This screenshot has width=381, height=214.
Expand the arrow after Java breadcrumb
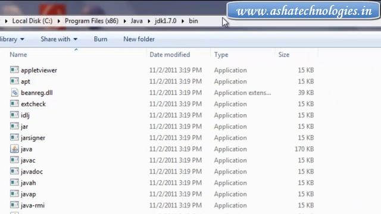click(149, 21)
